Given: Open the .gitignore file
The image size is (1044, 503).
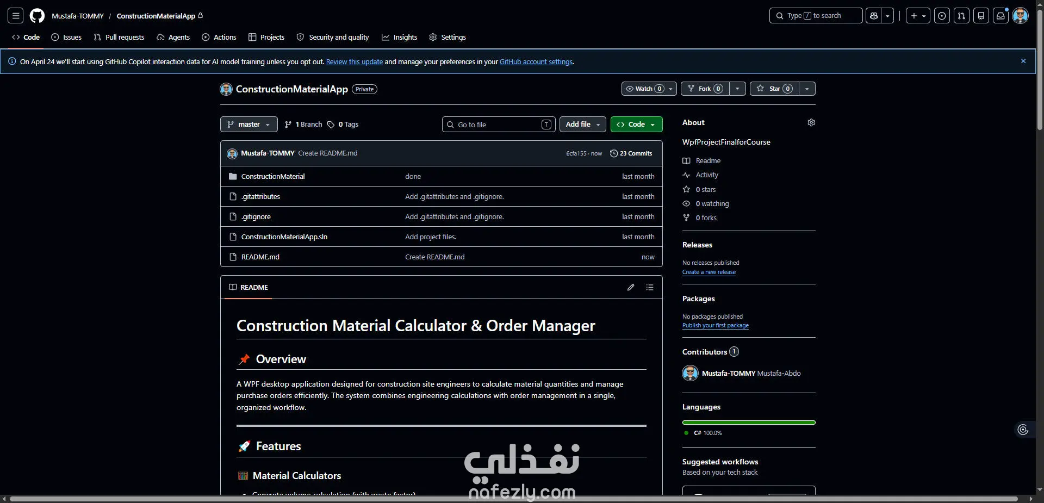Looking at the screenshot, I should point(256,217).
